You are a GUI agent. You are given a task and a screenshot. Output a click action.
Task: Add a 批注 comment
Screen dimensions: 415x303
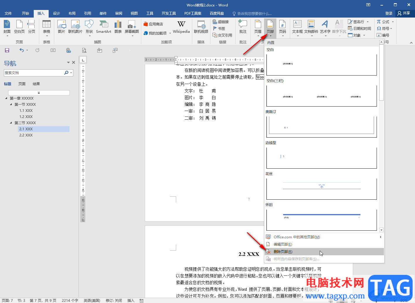coord(243,27)
